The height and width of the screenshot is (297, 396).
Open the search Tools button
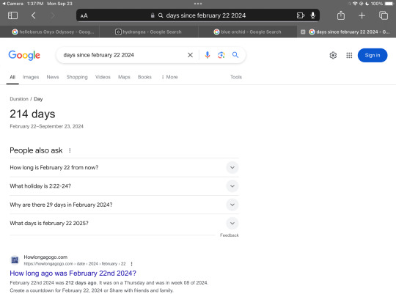pos(236,77)
